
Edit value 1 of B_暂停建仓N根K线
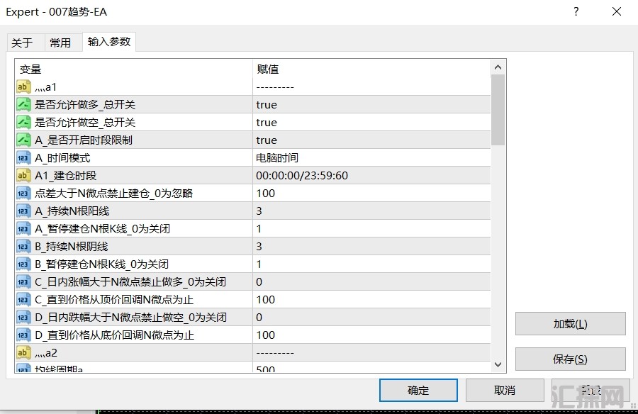[x=371, y=264]
